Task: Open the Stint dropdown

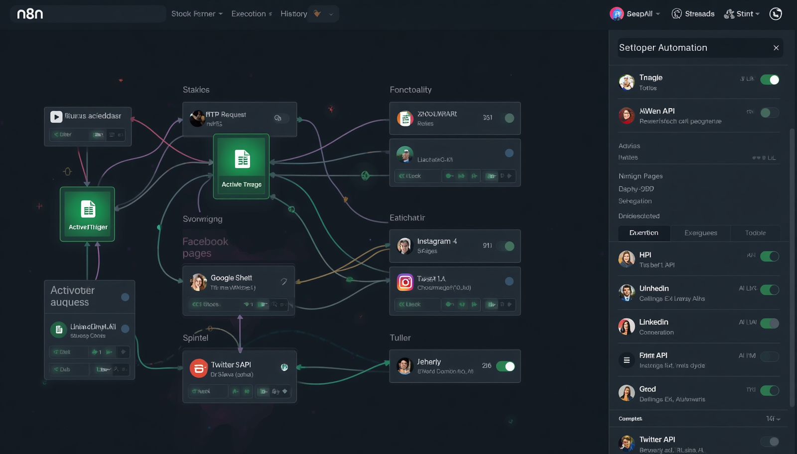Action: pyautogui.click(x=742, y=14)
